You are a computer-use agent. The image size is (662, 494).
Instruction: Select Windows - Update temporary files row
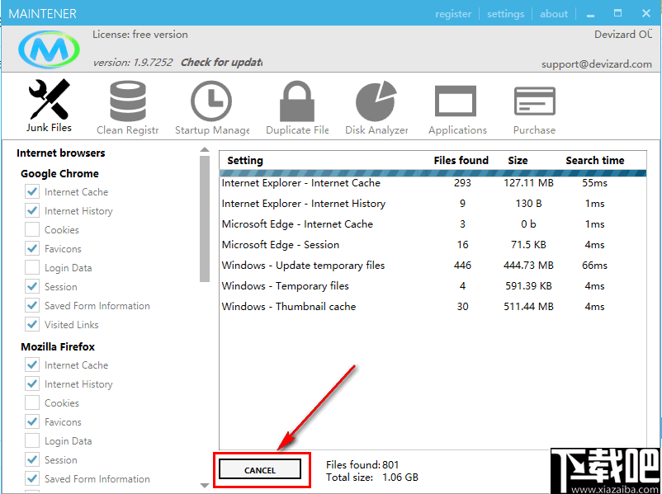(433, 266)
